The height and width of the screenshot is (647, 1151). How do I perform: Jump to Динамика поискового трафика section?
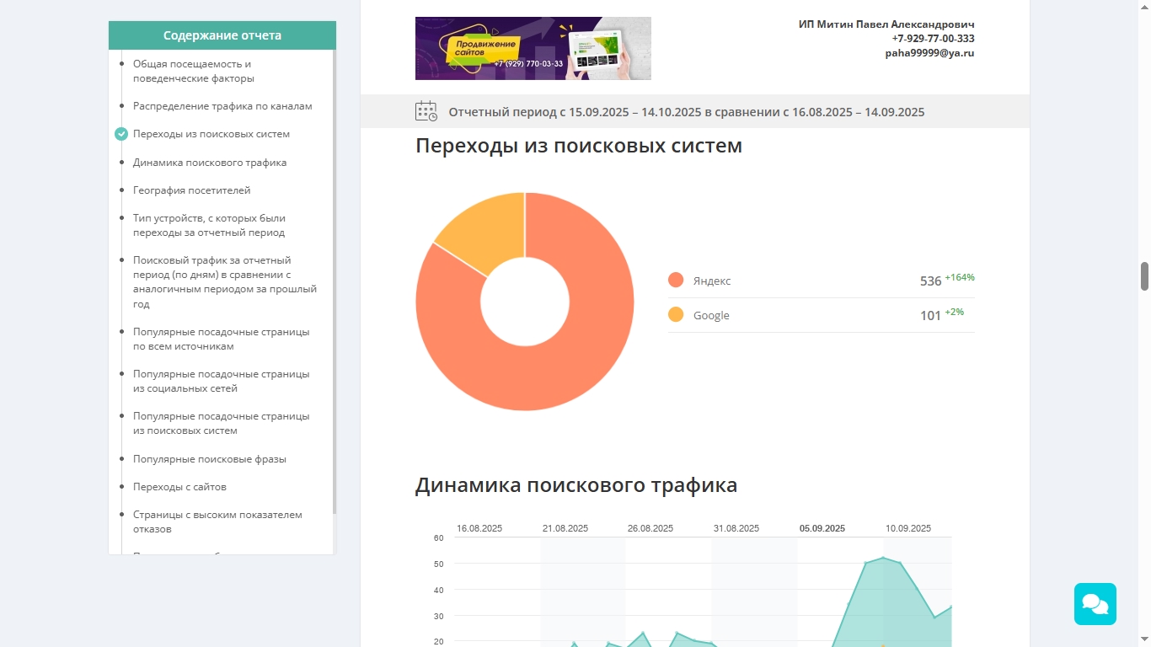(210, 163)
